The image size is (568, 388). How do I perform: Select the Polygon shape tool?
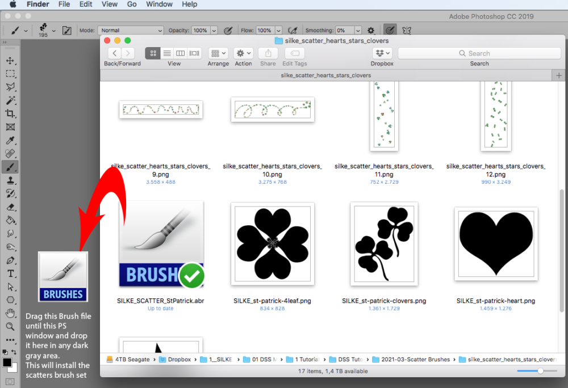(10, 300)
